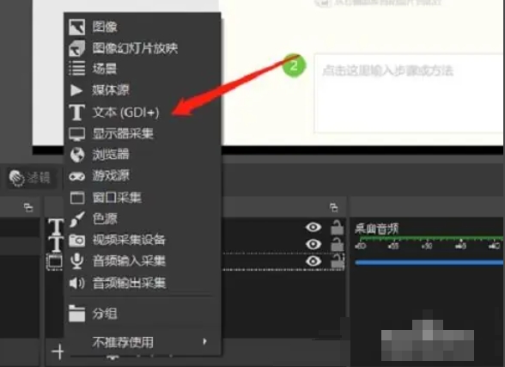The width and height of the screenshot is (505, 367).
Task: Hide the second source using its eye
Action: pos(313,244)
